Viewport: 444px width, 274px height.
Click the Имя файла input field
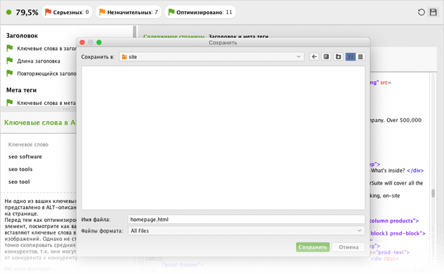pyautogui.click(x=246, y=219)
